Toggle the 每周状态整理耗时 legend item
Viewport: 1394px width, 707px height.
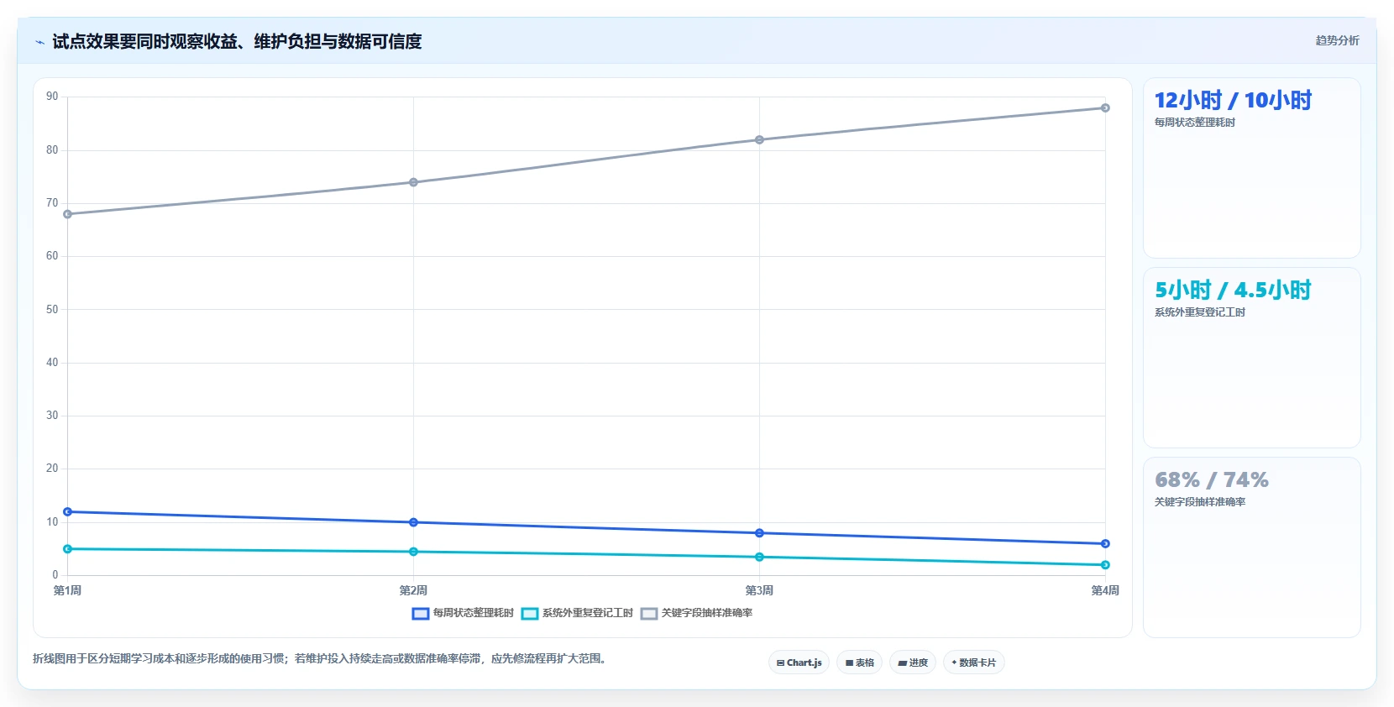(463, 613)
